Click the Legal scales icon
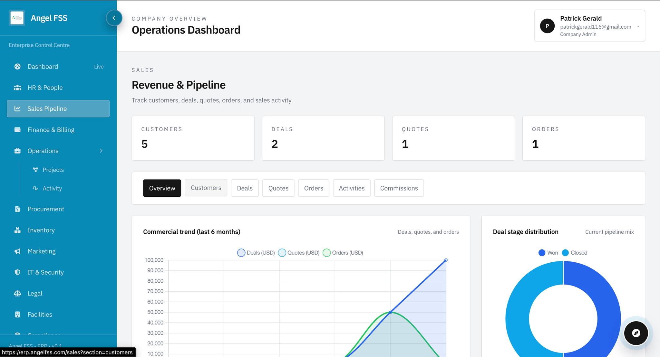Image resolution: width=660 pixels, height=357 pixels. pyautogui.click(x=17, y=293)
